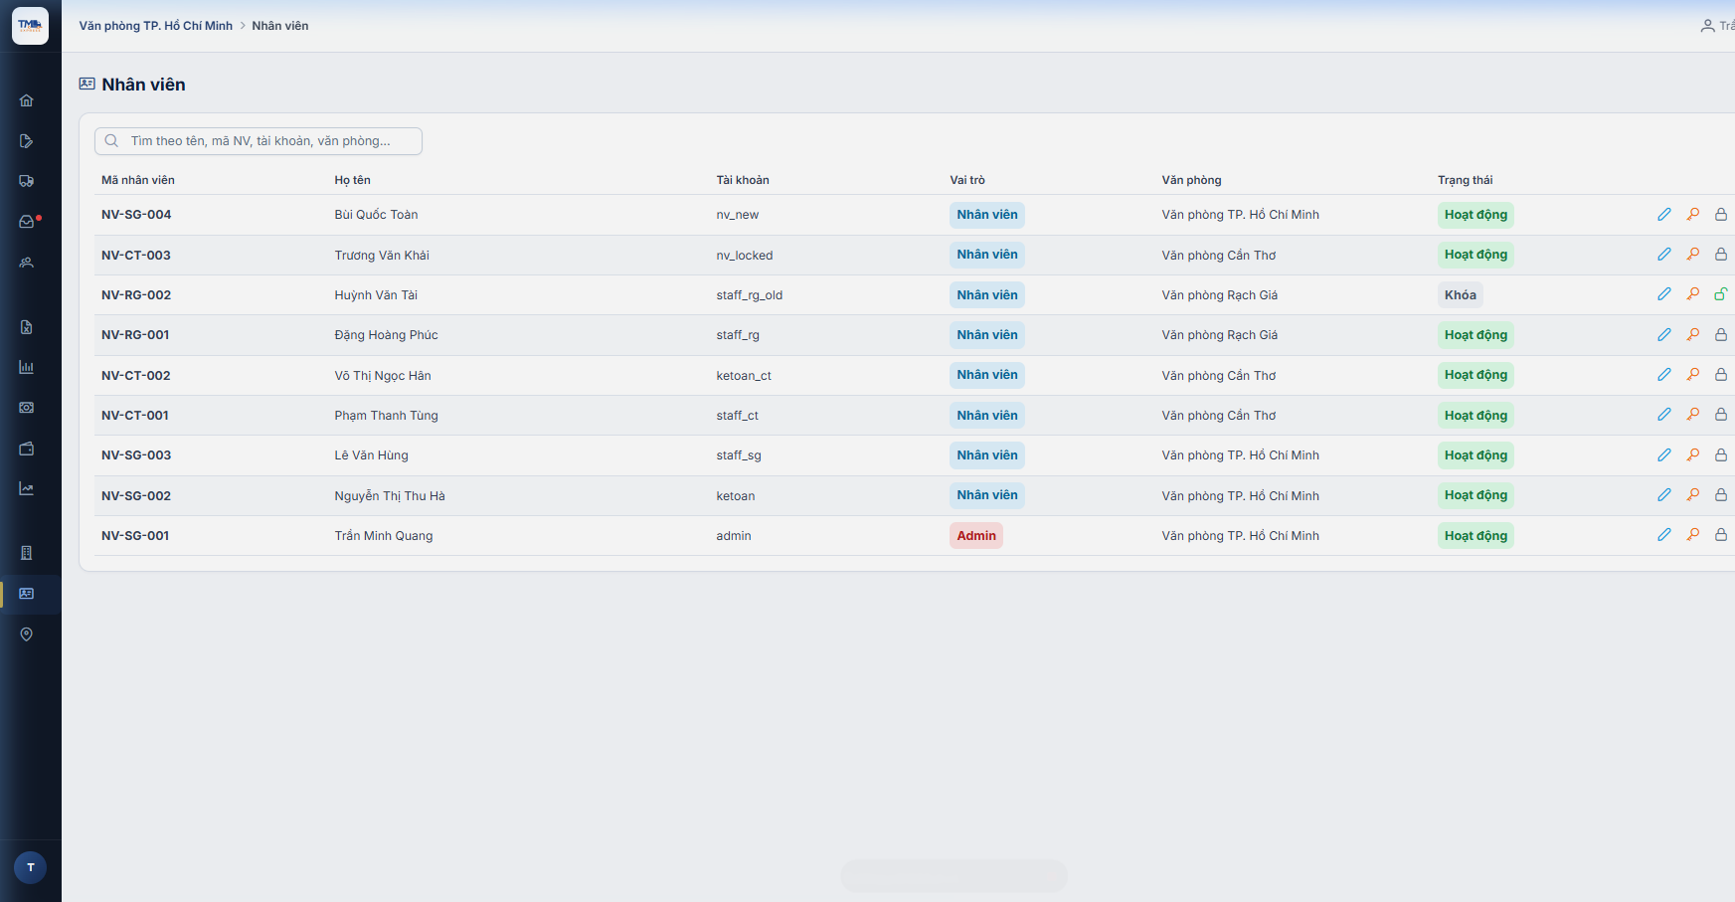Reset password for Trần Minh Quang
This screenshot has width=1735, height=902.
1693,535
